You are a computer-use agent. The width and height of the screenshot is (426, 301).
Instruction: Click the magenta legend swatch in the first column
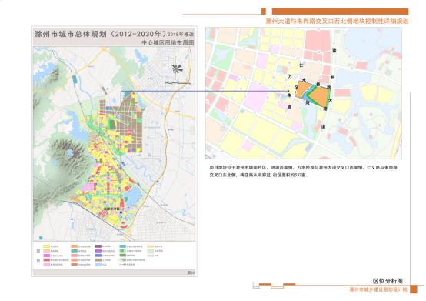tap(47, 256)
